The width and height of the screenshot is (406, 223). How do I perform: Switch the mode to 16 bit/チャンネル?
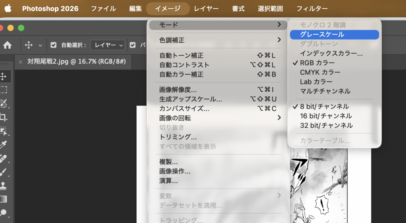coord(326,116)
